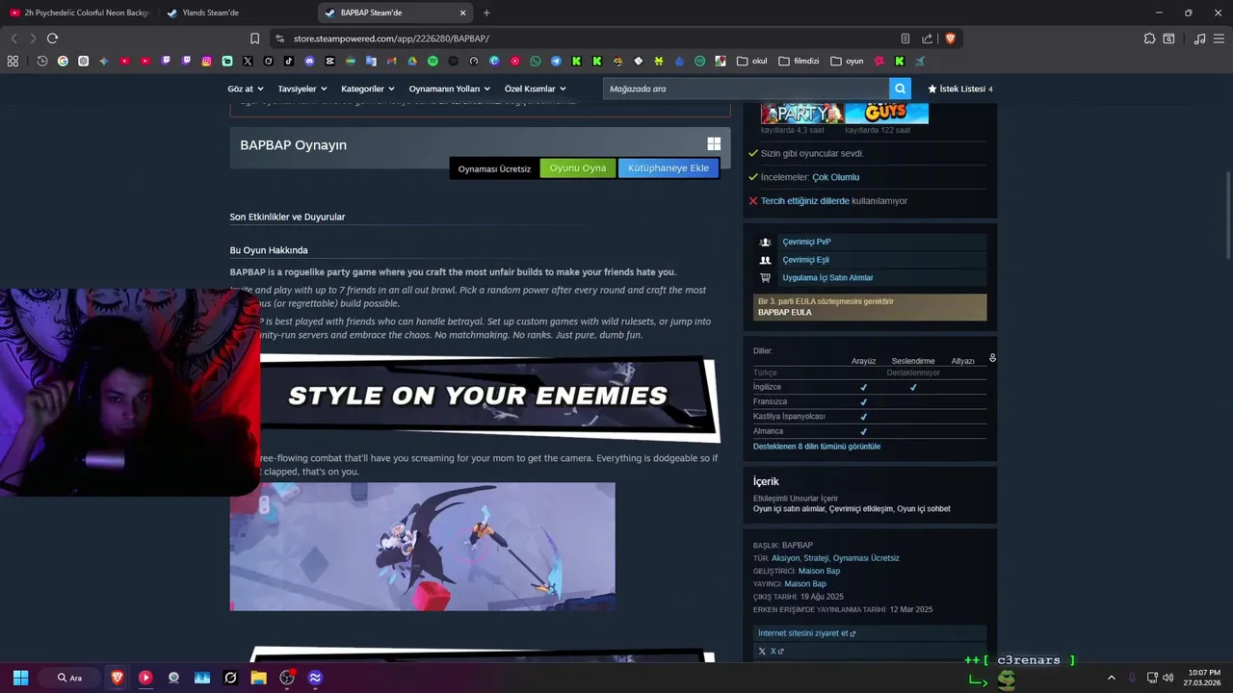Screen dimensions: 1233x693
Task: Open İstek Listesi wishlist link
Action: coord(960,89)
